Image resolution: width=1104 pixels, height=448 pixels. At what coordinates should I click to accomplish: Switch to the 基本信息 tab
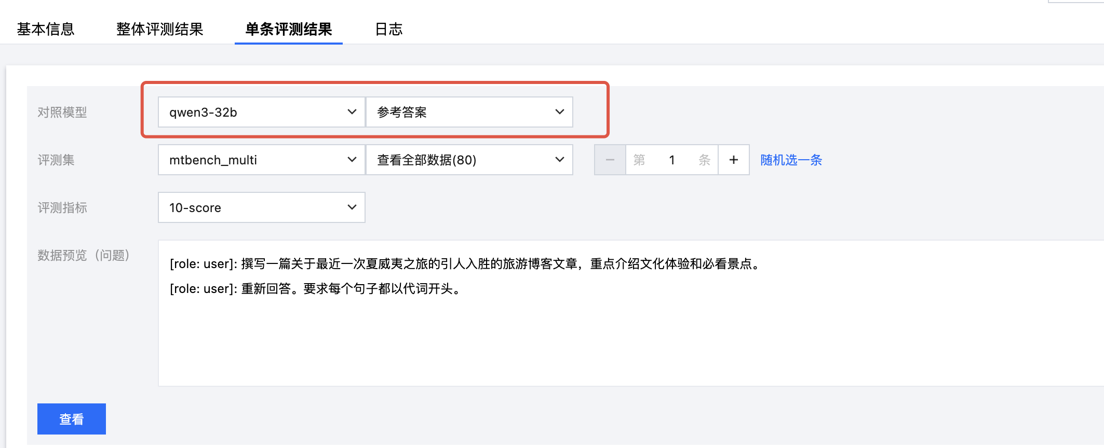46,29
